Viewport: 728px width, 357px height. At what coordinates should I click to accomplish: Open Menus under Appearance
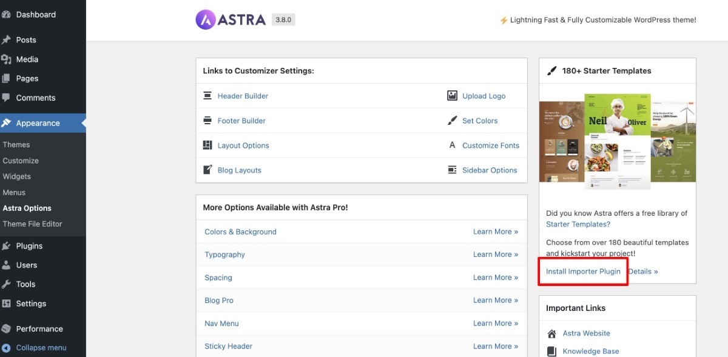pyautogui.click(x=14, y=192)
